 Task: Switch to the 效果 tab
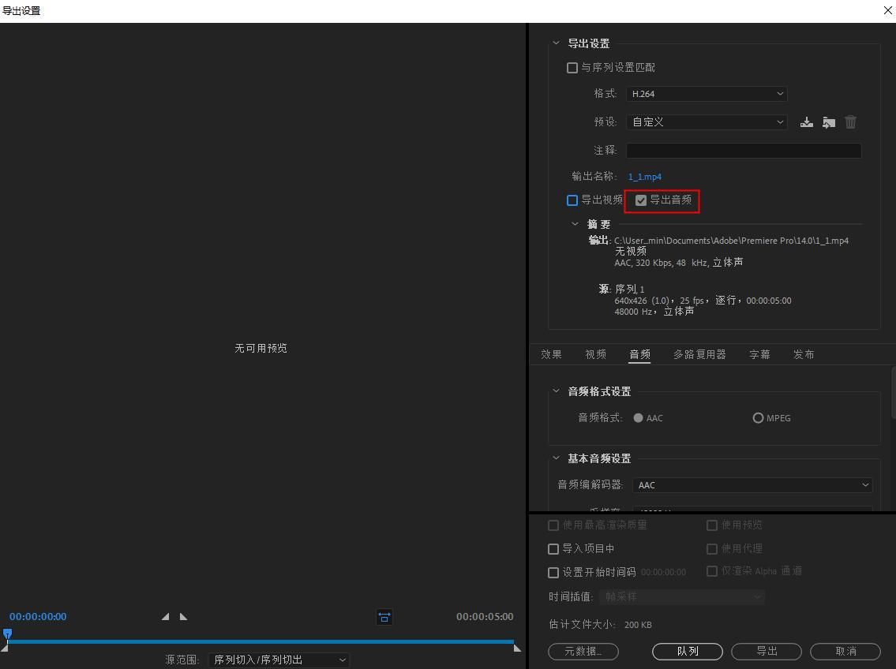pyautogui.click(x=552, y=354)
